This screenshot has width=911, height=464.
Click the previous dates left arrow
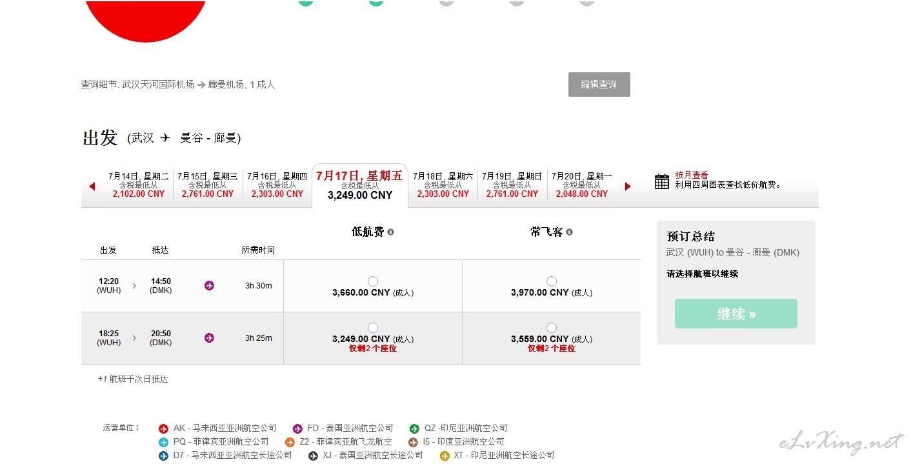92,187
